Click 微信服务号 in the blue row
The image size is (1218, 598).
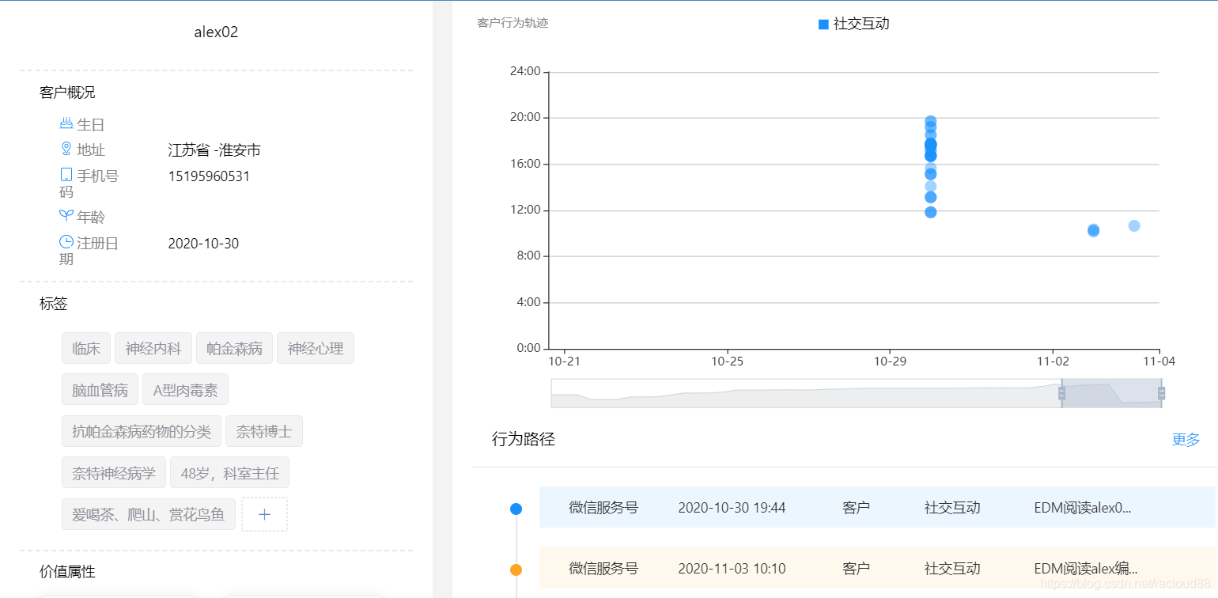603,508
